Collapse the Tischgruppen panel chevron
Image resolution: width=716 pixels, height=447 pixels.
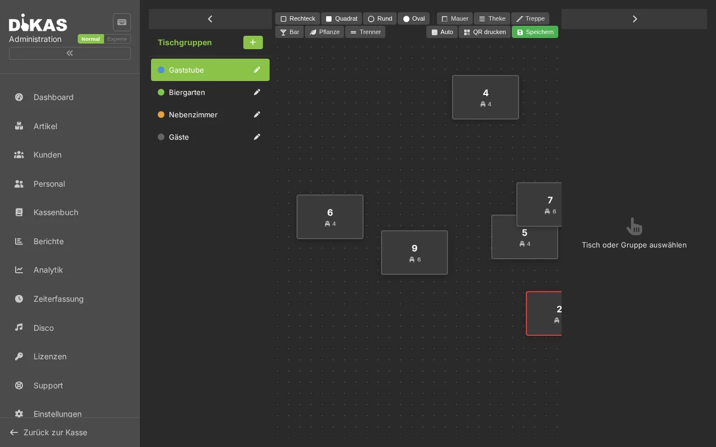tap(210, 19)
